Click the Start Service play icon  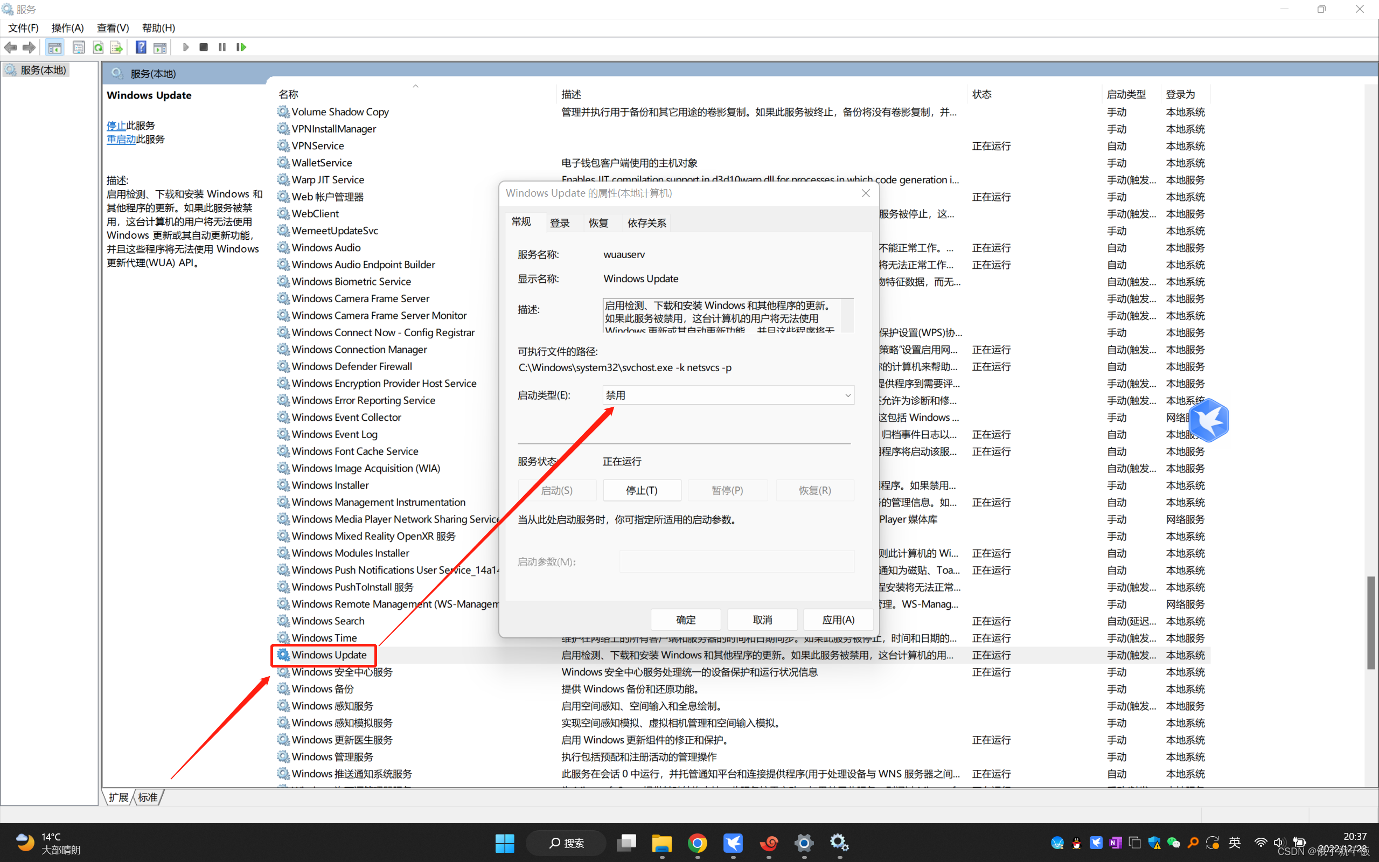pos(185,47)
